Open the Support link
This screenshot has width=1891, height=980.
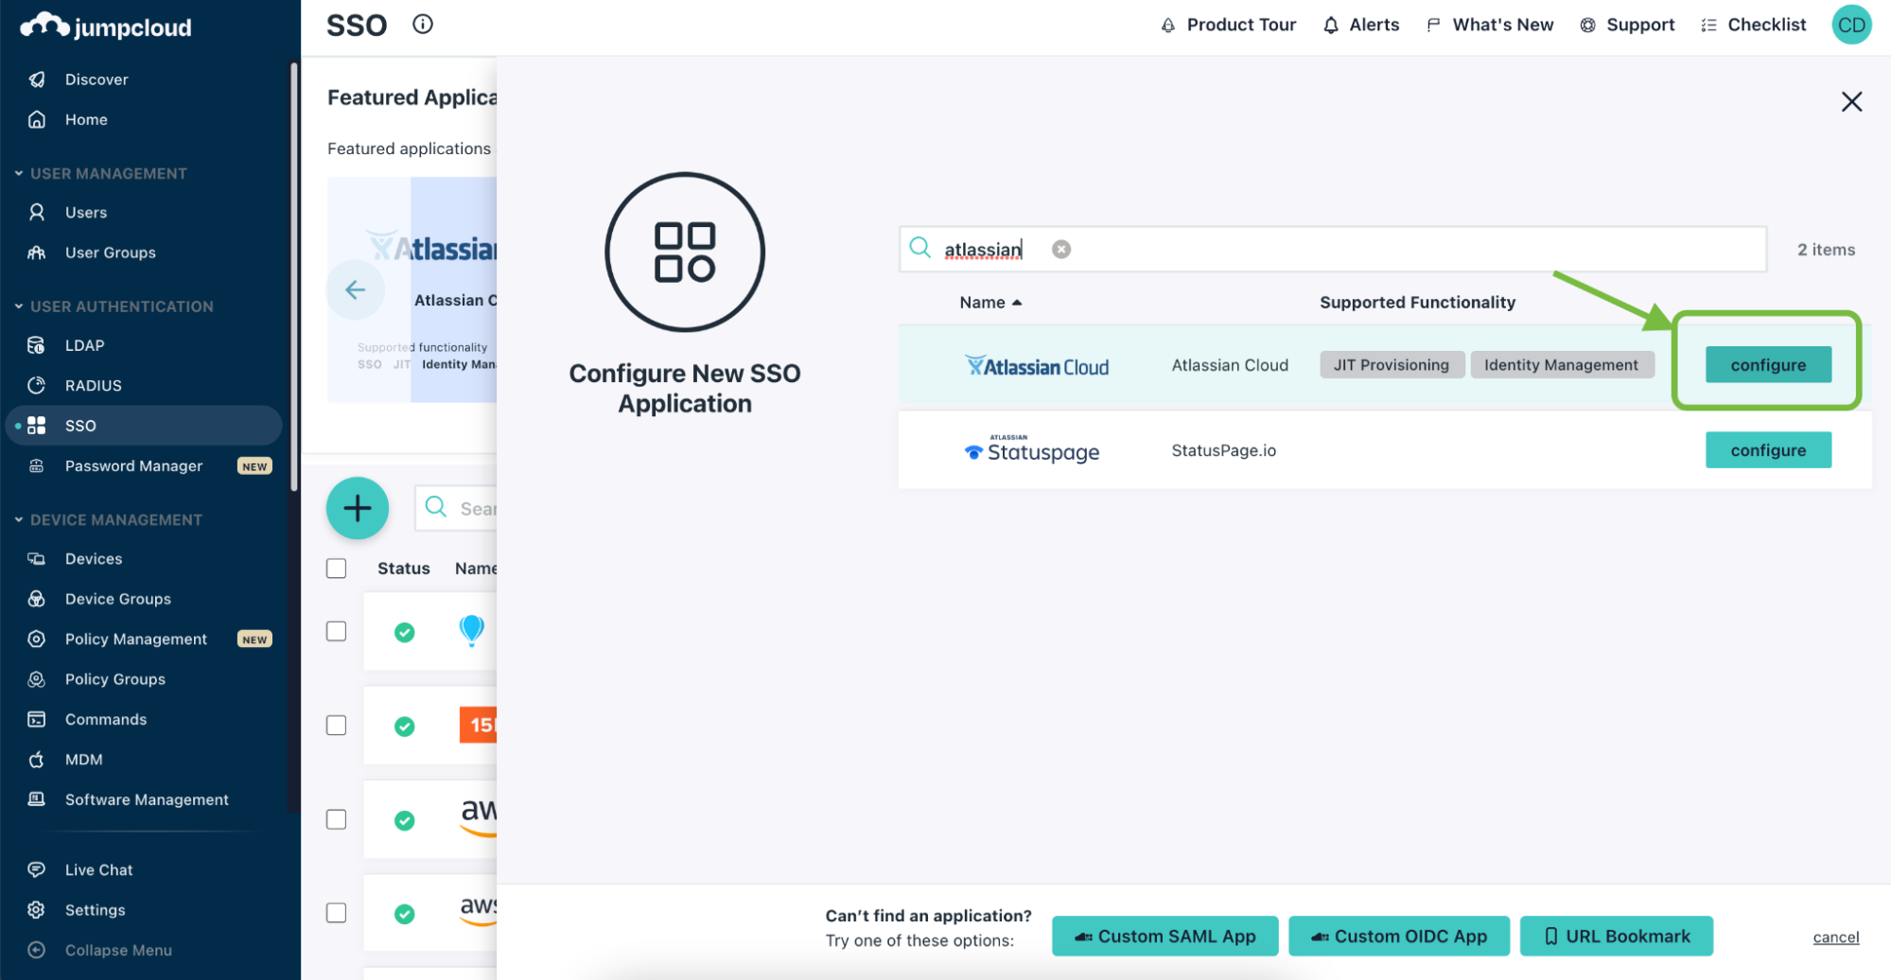(x=1627, y=25)
